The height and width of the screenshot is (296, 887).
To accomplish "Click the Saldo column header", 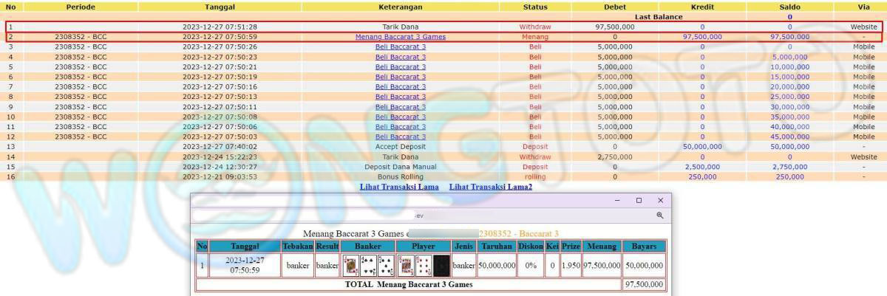I will click(789, 7).
